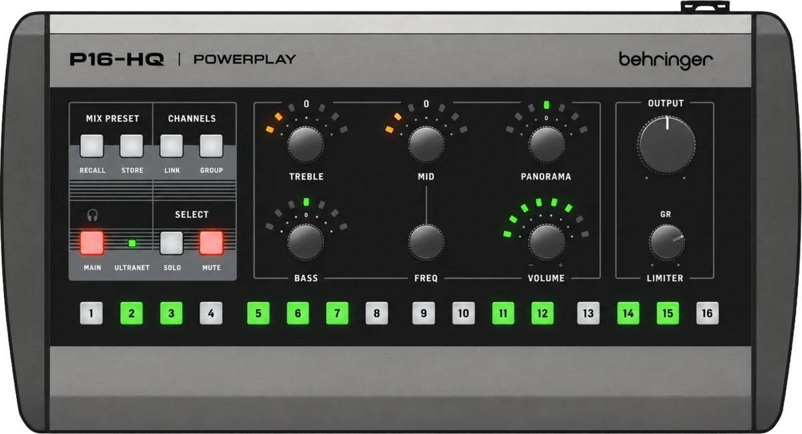Toggle the red MAIN button
Image resolution: width=802 pixels, height=434 pixels.
(x=92, y=242)
